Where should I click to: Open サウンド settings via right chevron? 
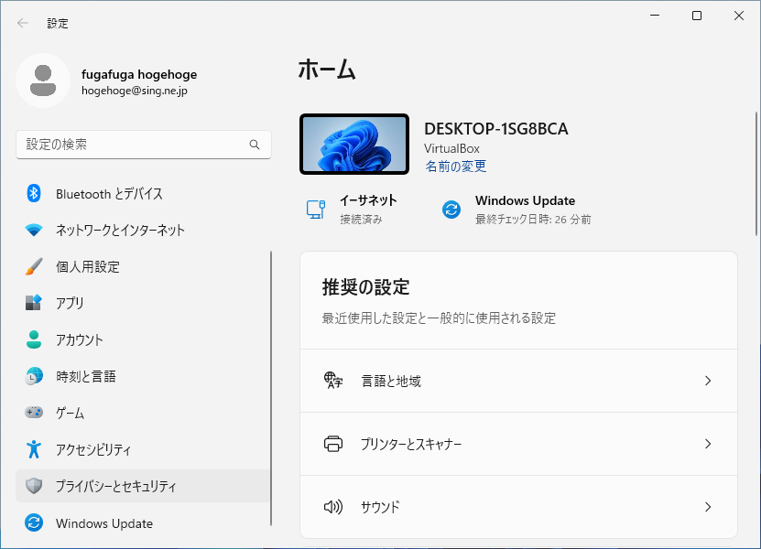707,507
